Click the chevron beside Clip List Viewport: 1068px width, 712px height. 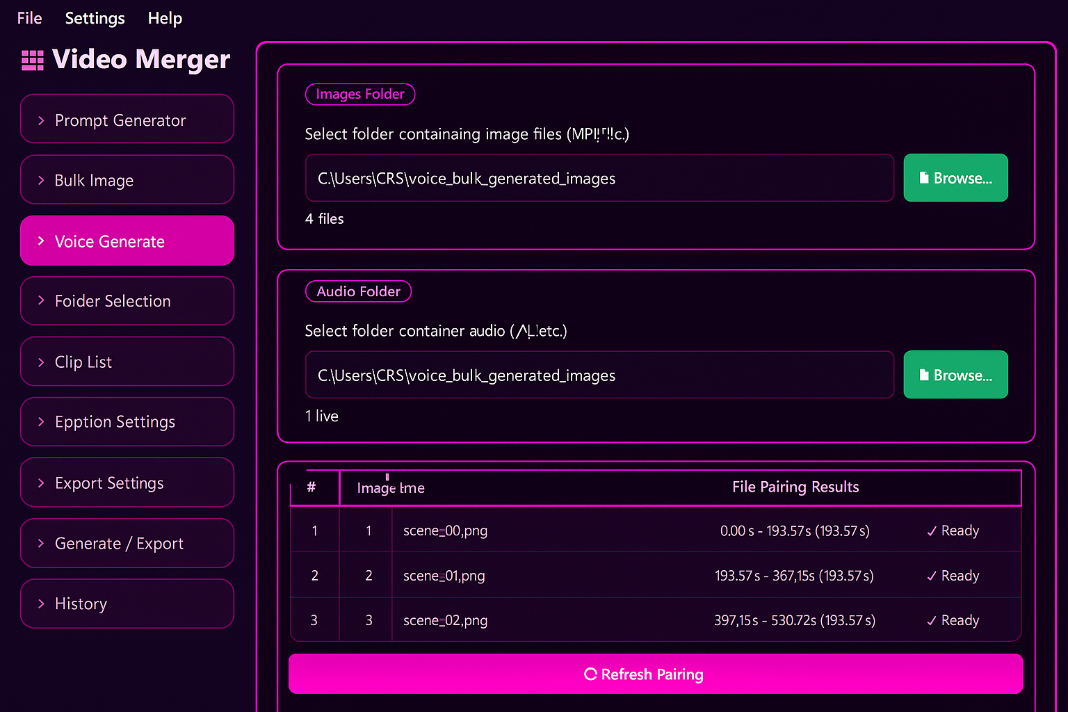41,362
